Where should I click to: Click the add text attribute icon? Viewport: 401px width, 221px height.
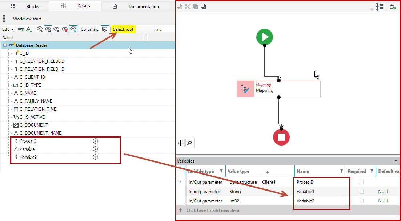click(x=29, y=29)
